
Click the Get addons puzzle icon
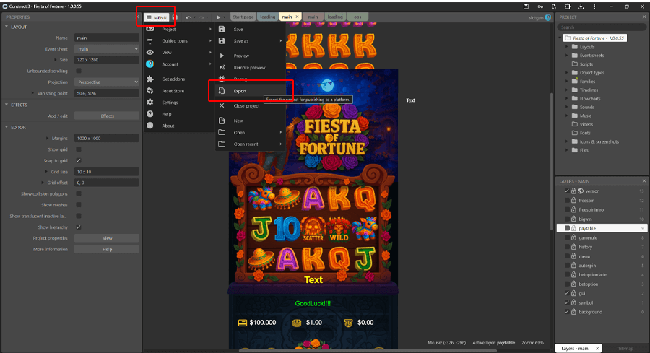click(x=149, y=79)
